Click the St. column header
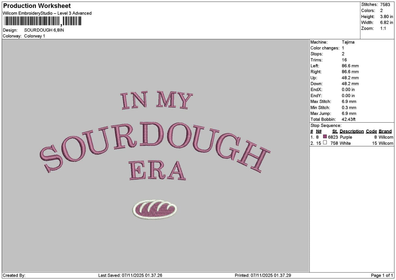Viewport: 396px width, 280px height. (335, 131)
